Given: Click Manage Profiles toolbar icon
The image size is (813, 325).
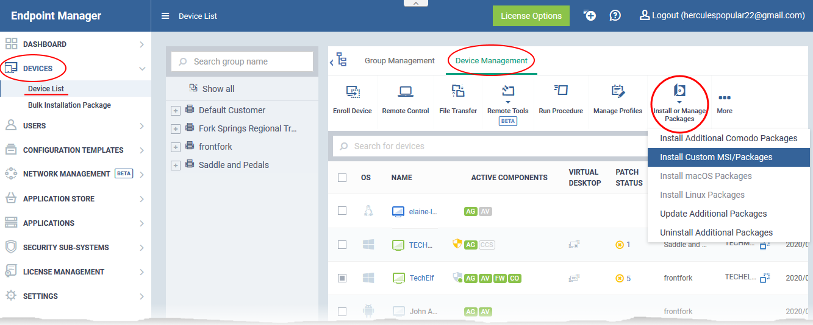Looking at the screenshot, I should (x=618, y=91).
